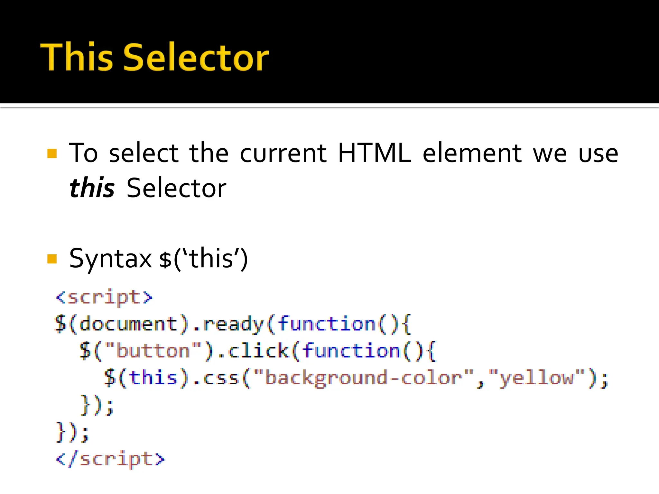Click the bold italic word "this"
Screen dimensions: 659x494
(92, 188)
